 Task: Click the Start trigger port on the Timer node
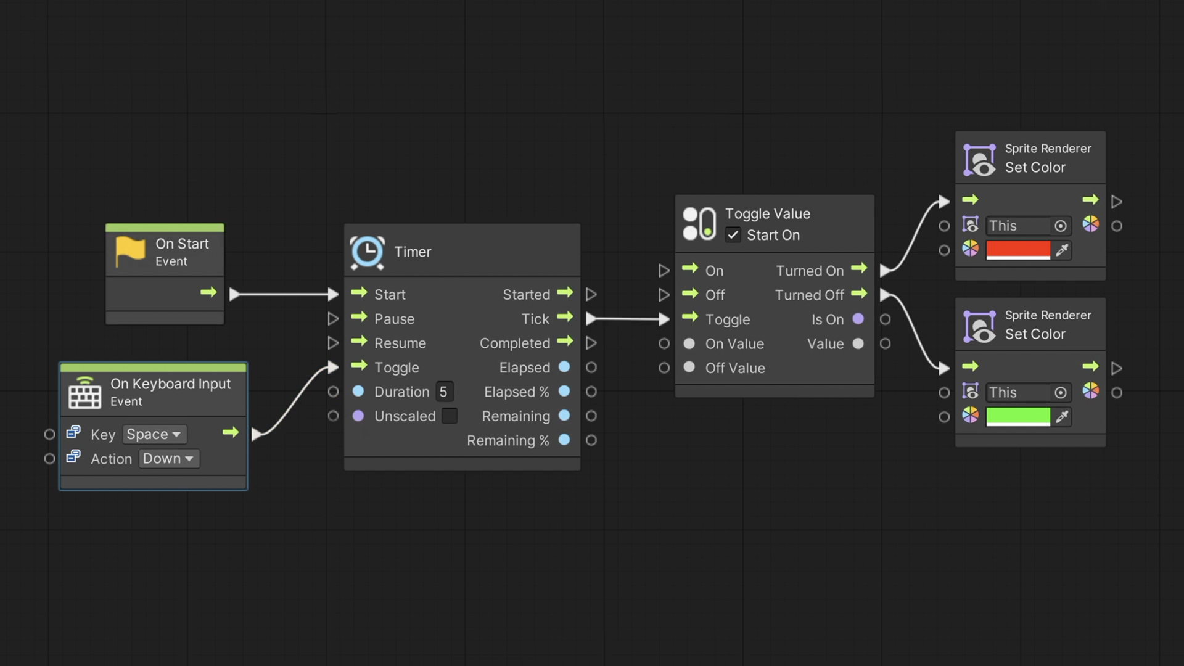click(359, 294)
